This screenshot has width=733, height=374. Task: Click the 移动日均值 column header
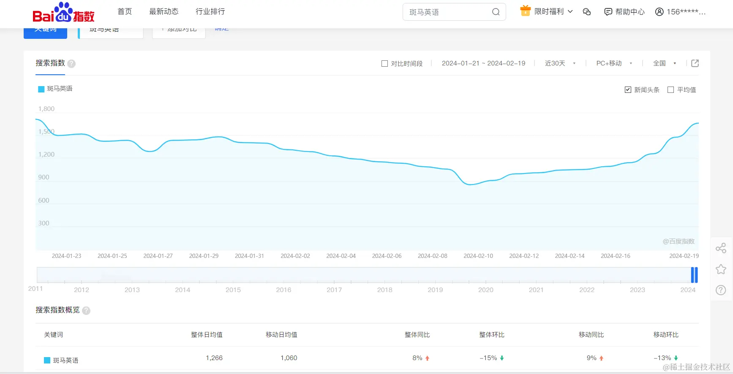281,335
